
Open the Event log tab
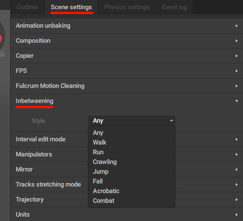[x=174, y=7]
